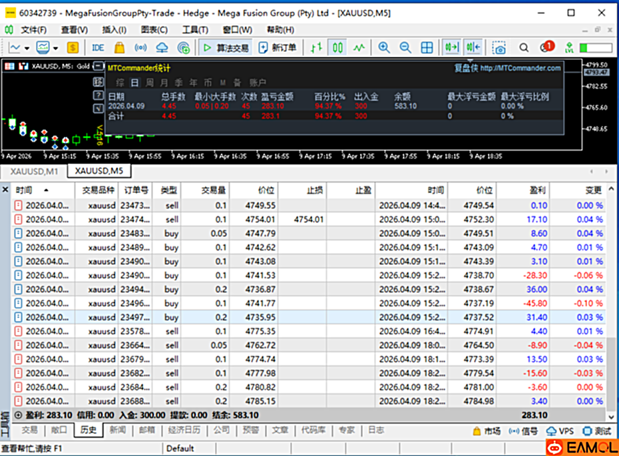The width and height of the screenshot is (619, 456).
Task: Click the IDE MetaEditor toolbar icon
Action: coord(98,47)
